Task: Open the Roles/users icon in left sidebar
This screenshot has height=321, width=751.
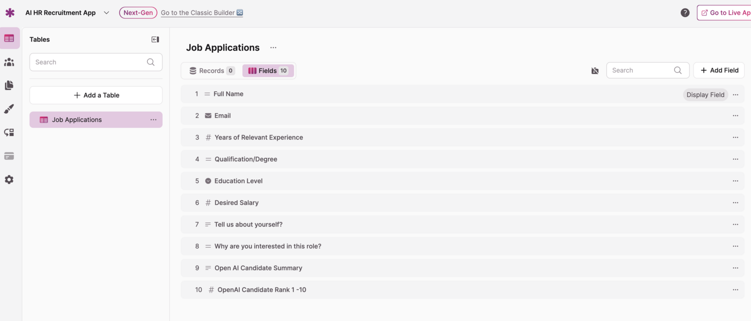Action: tap(9, 62)
